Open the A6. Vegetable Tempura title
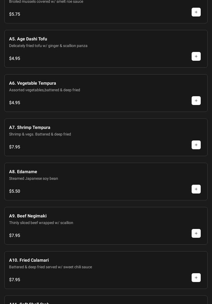 32,83
